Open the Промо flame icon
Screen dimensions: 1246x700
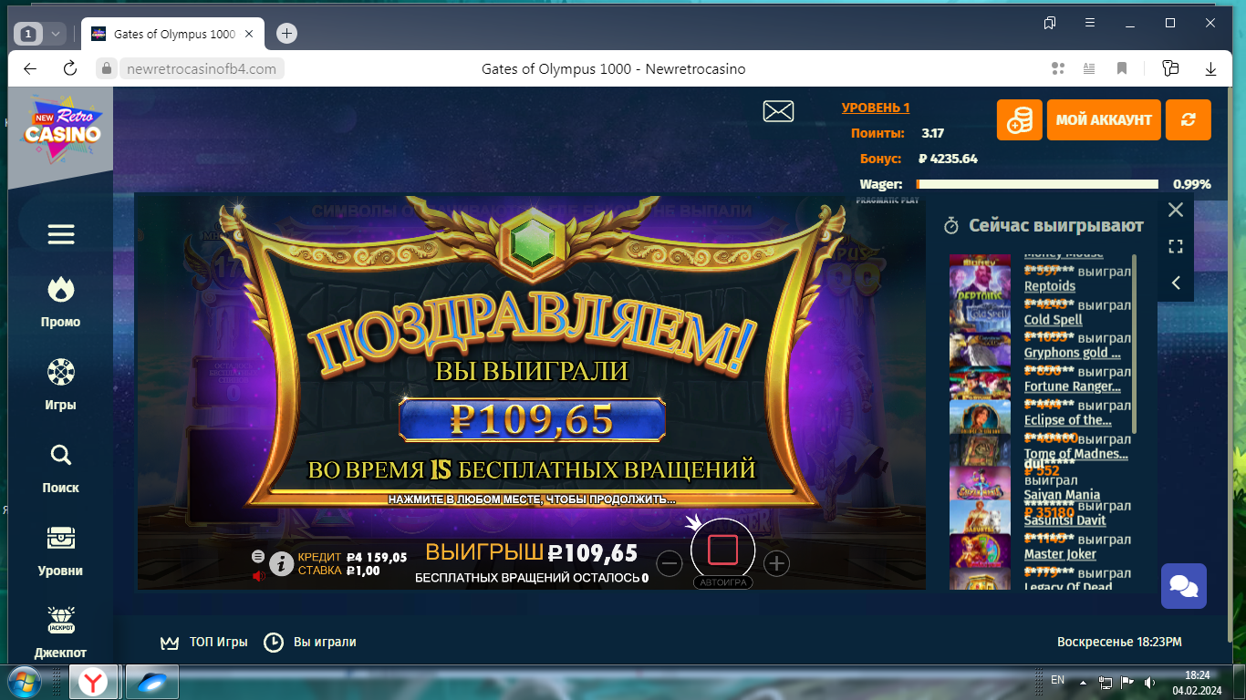point(61,291)
